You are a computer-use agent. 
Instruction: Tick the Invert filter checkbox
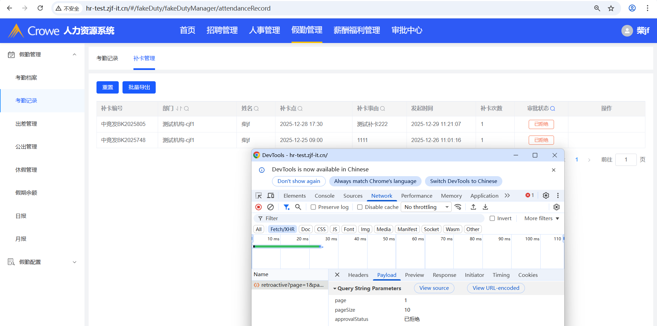click(x=492, y=218)
